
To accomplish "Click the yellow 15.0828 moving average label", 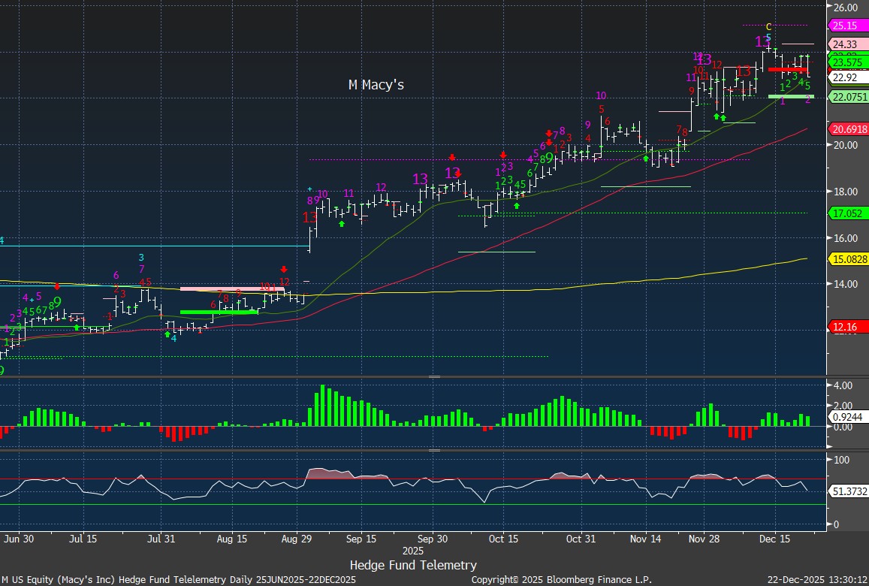I will [x=848, y=259].
